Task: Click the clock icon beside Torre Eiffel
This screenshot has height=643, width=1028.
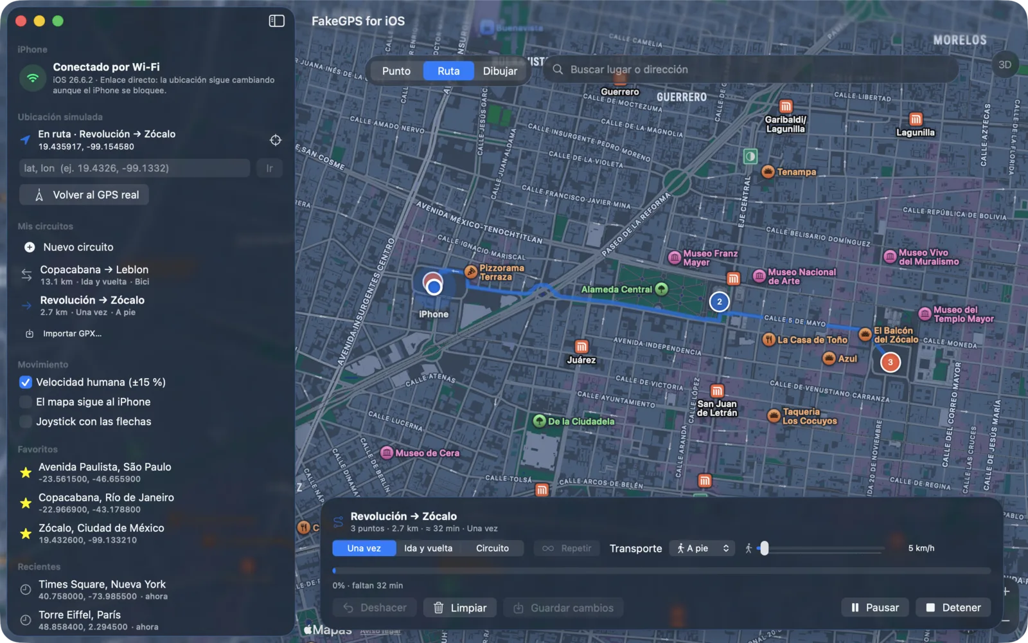Action: [26, 620]
